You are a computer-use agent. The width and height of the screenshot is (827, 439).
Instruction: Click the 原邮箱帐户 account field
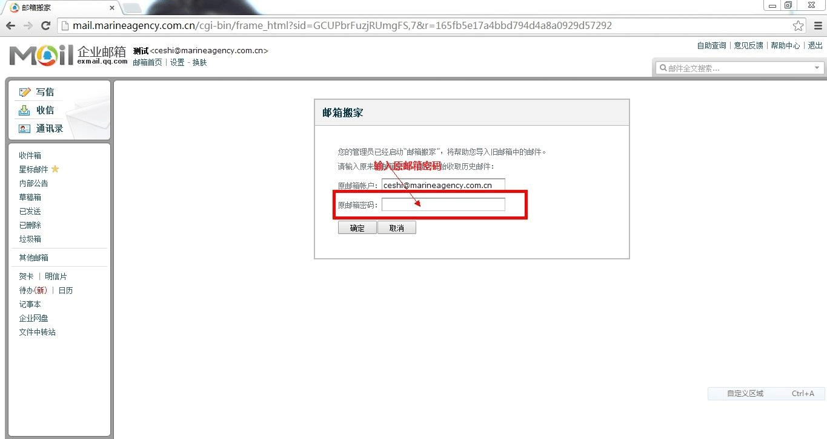[x=443, y=185]
